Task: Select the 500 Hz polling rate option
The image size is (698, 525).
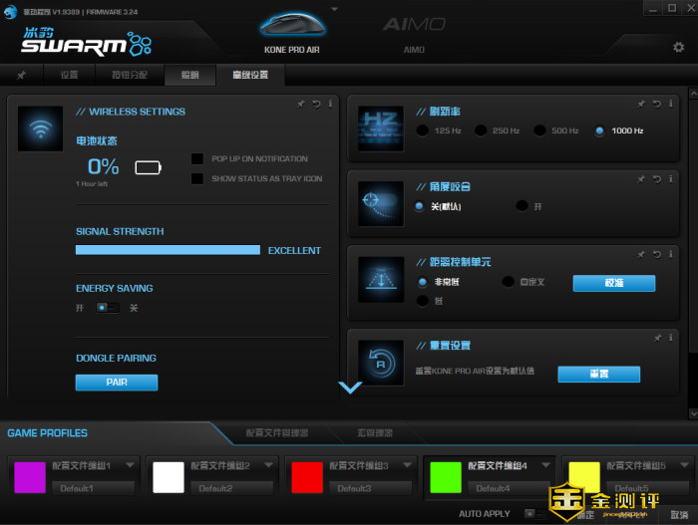Action: pyautogui.click(x=539, y=131)
